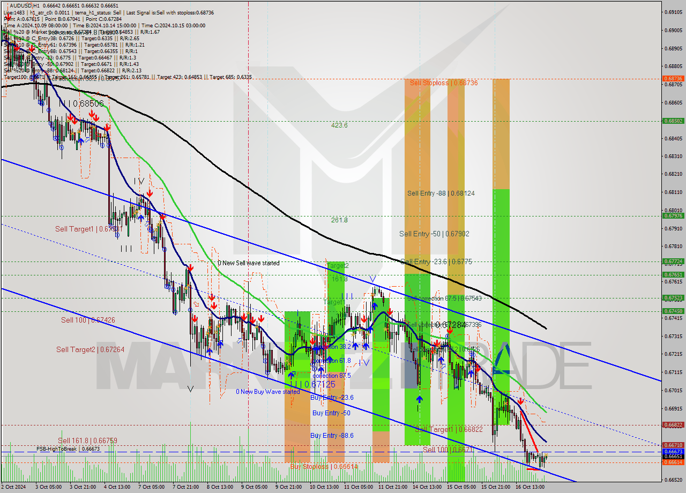Select the 'Sell Target1 | 0.66822' label
Screen dimensions: 686x493
449,430
